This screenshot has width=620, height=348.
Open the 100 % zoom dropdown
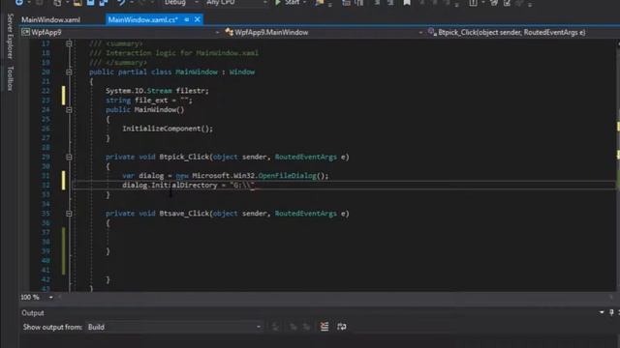tap(51, 297)
